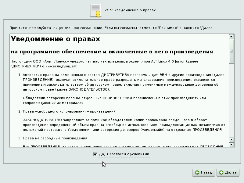Click the green forward arrow icon

(x=221, y=172)
